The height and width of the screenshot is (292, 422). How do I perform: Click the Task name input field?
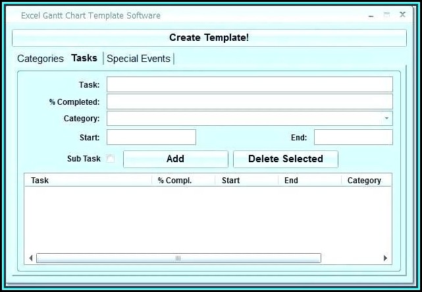250,84
